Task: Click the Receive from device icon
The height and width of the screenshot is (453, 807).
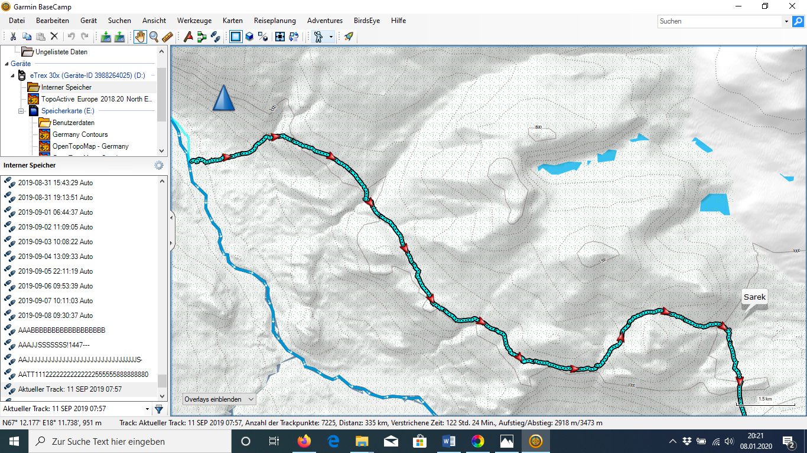Action: coord(119,37)
